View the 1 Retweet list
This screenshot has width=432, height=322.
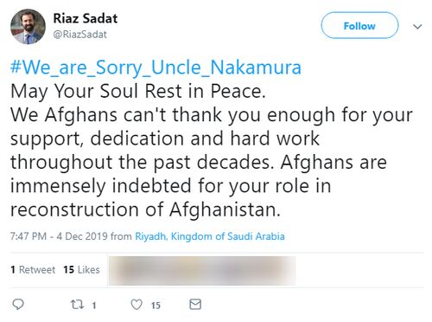click(33, 269)
